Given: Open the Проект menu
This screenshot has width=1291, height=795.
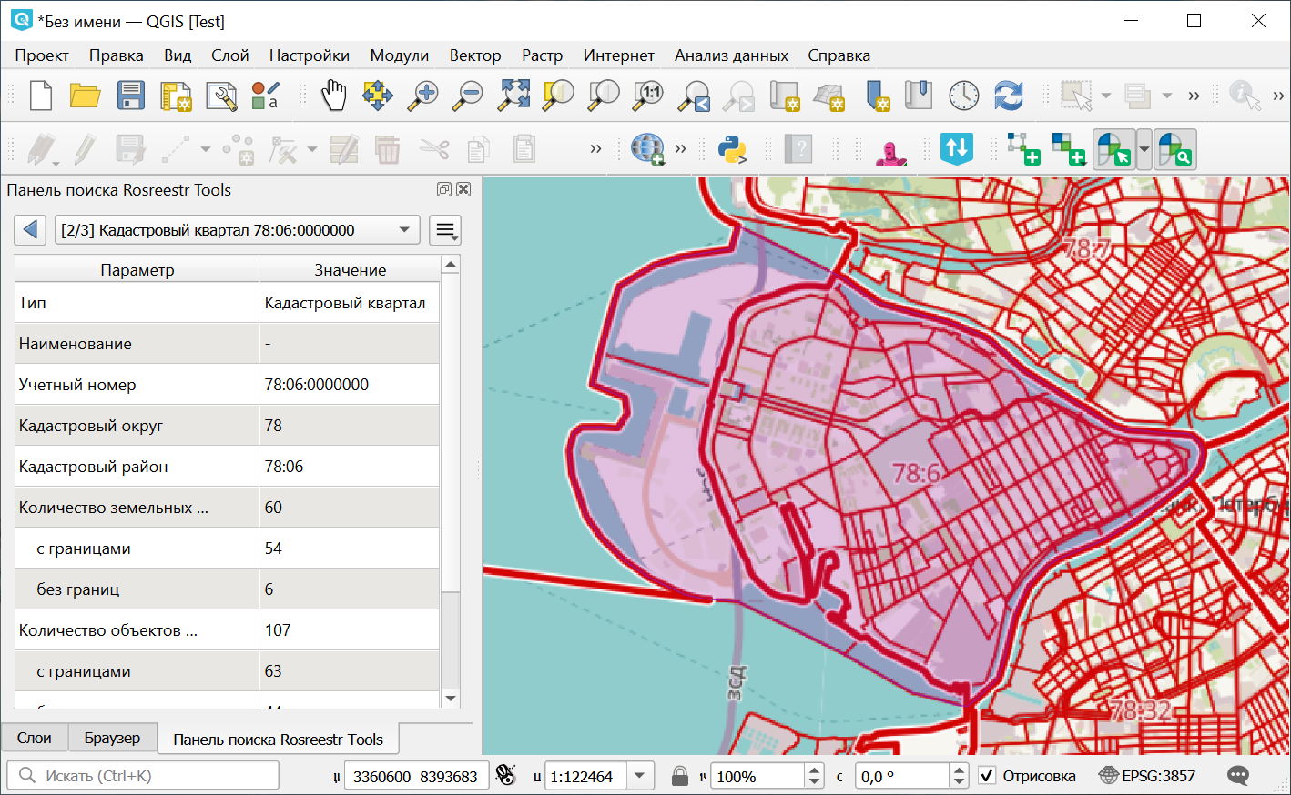Looking at the screenshot, I should pos(42,55).
